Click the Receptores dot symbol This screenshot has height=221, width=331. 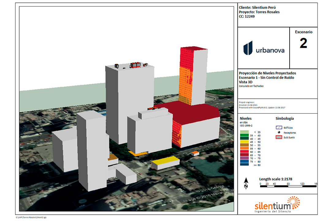[279, 132]
